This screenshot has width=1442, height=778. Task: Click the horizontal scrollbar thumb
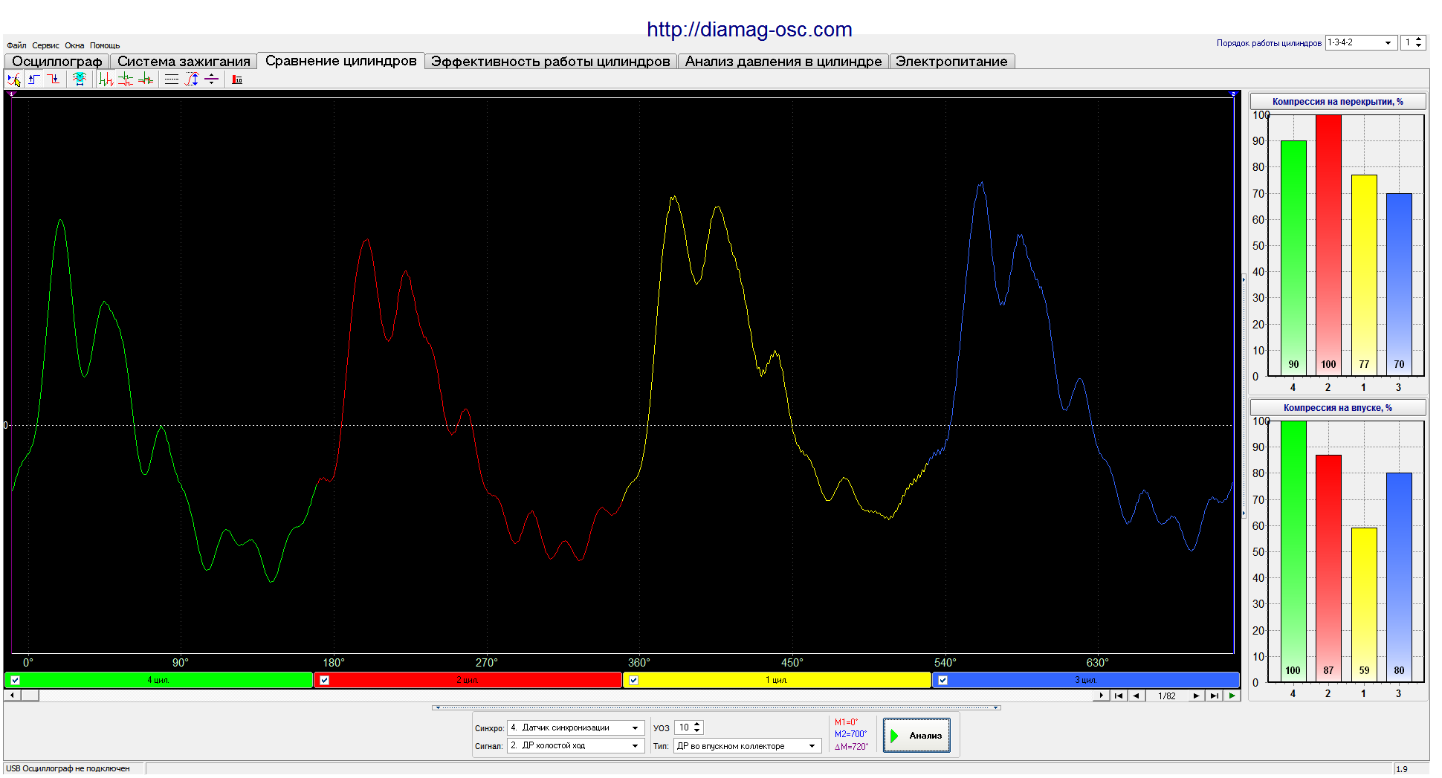[x=30, y=696]
